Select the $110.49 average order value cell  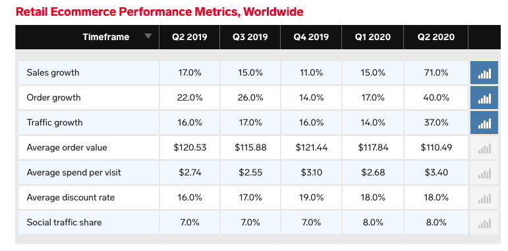coord(436,148)
